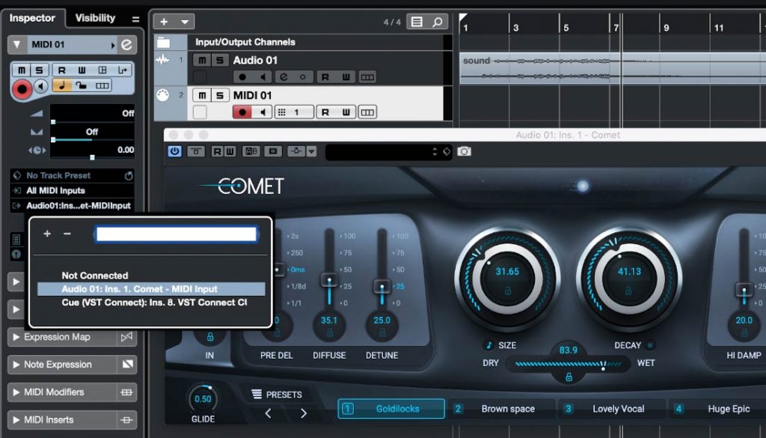The width and height of the screenshot is (766, 438).
Task: Switch to the Visibility tab
Action: tap(95, 18)
